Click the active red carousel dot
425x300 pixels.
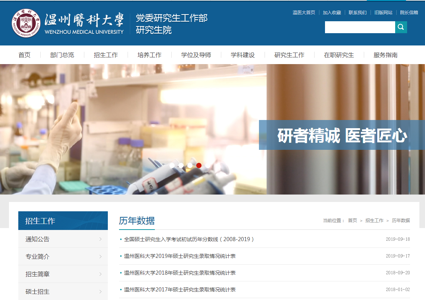click(199, 165)
